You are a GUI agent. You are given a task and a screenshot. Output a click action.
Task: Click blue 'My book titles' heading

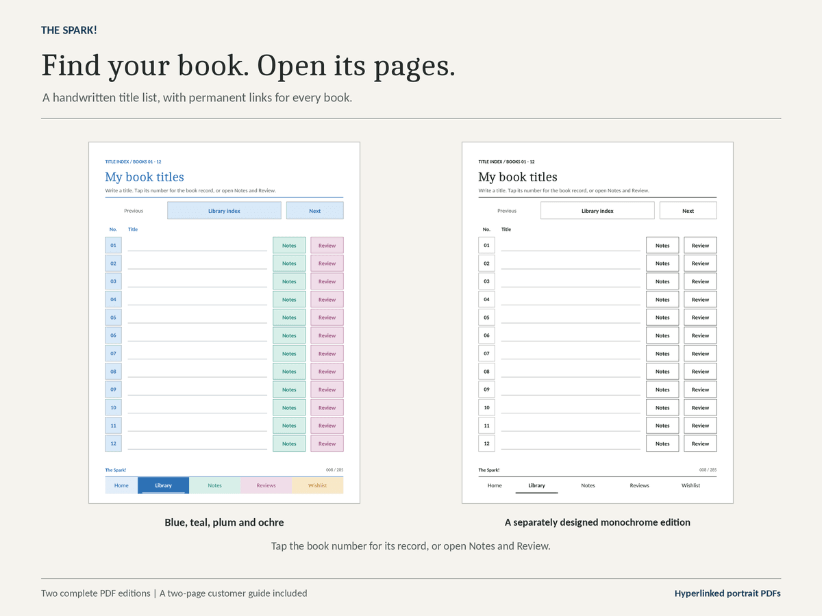click(145, 177)
